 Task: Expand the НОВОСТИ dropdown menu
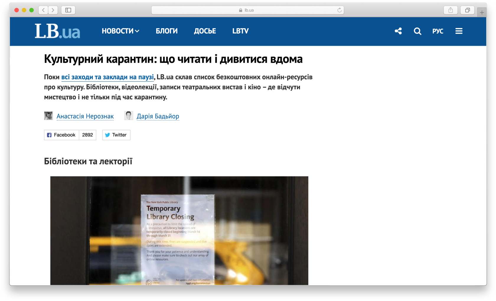[120, 31]
